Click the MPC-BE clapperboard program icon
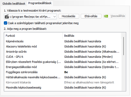Viewport: 131px width, 97px height. (7, 16)
